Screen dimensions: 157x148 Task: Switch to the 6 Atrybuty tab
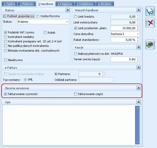105,4
